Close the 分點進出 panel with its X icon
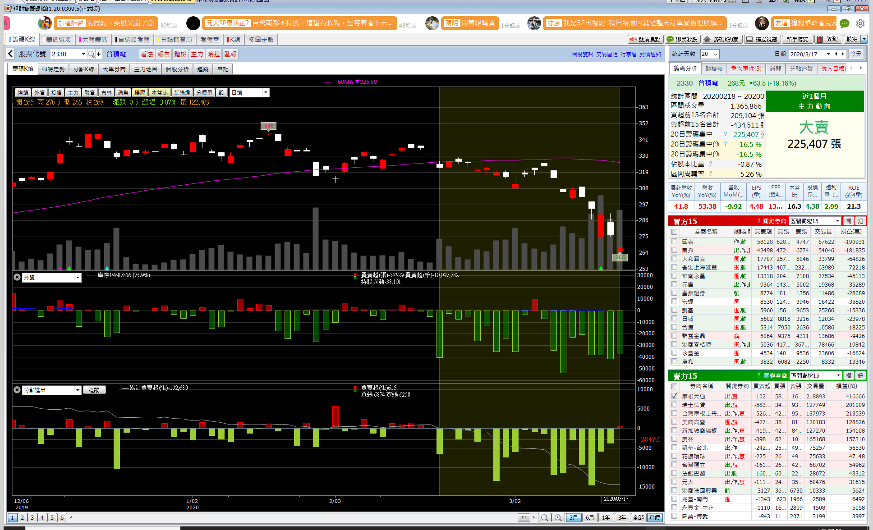Viewport: 873px width, 530px height. point(17,390)
